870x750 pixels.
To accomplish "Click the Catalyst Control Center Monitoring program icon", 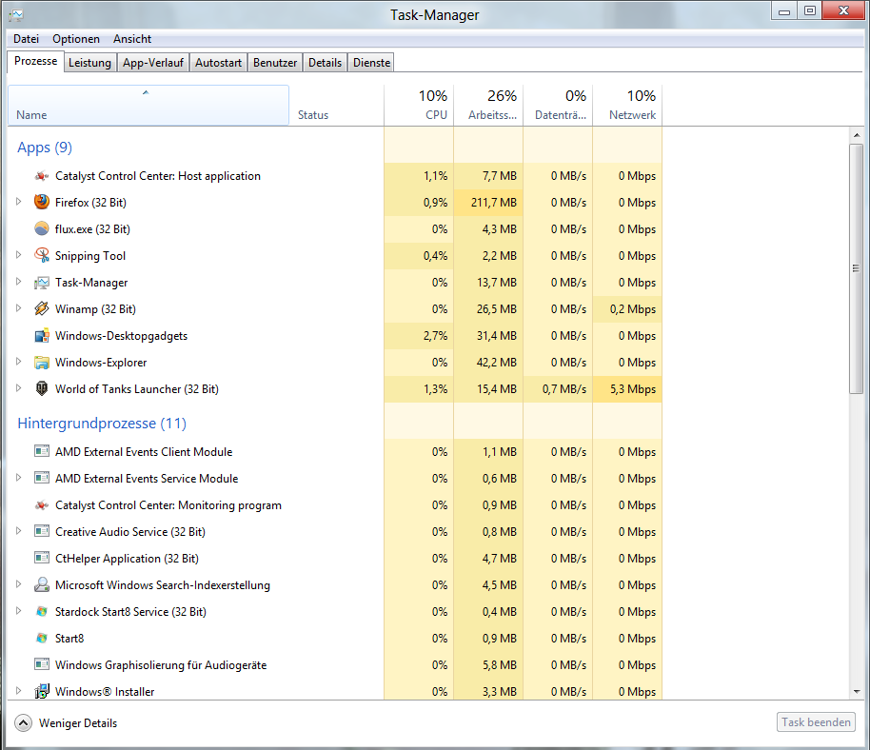I will point(42,504).
